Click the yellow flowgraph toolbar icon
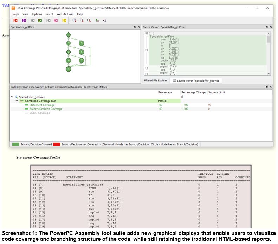Viewport: 278px width, 244px height. pyautogui.click(x=64, y=21)
